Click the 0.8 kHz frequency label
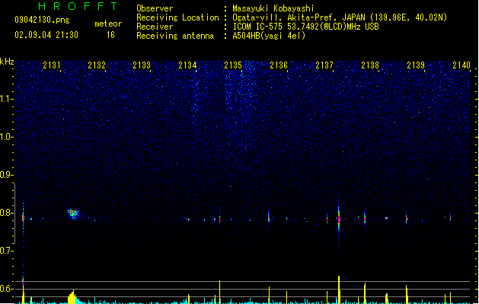Screen dimensions: 479x304 6,213
